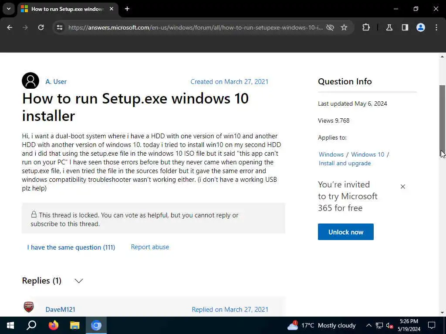Open the Extensions puzzle icon
The height and width of the screenshot is (334, 446).
[x=366, y=27]
